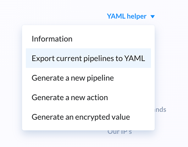
Task: Click empty area above menu to dismiss
Action: pyautogui.click(x=61, y=12)
